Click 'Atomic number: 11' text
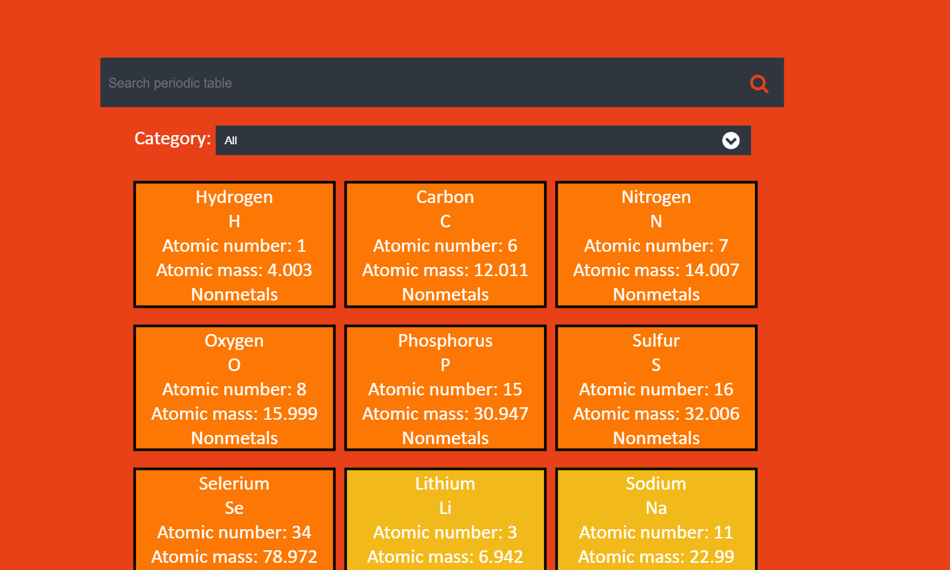950x570 pixels. (x=656, y=532)
